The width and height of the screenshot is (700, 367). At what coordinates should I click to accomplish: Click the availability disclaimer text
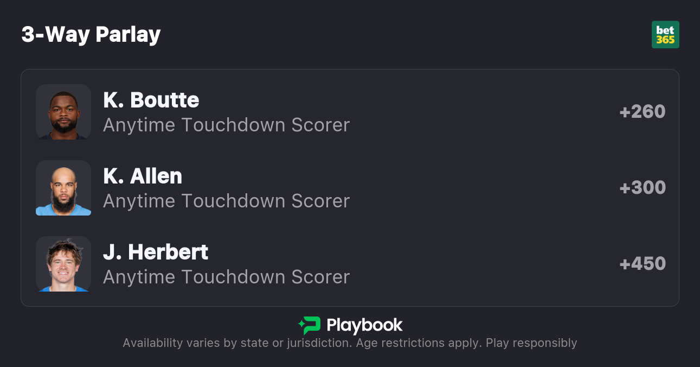236,343
